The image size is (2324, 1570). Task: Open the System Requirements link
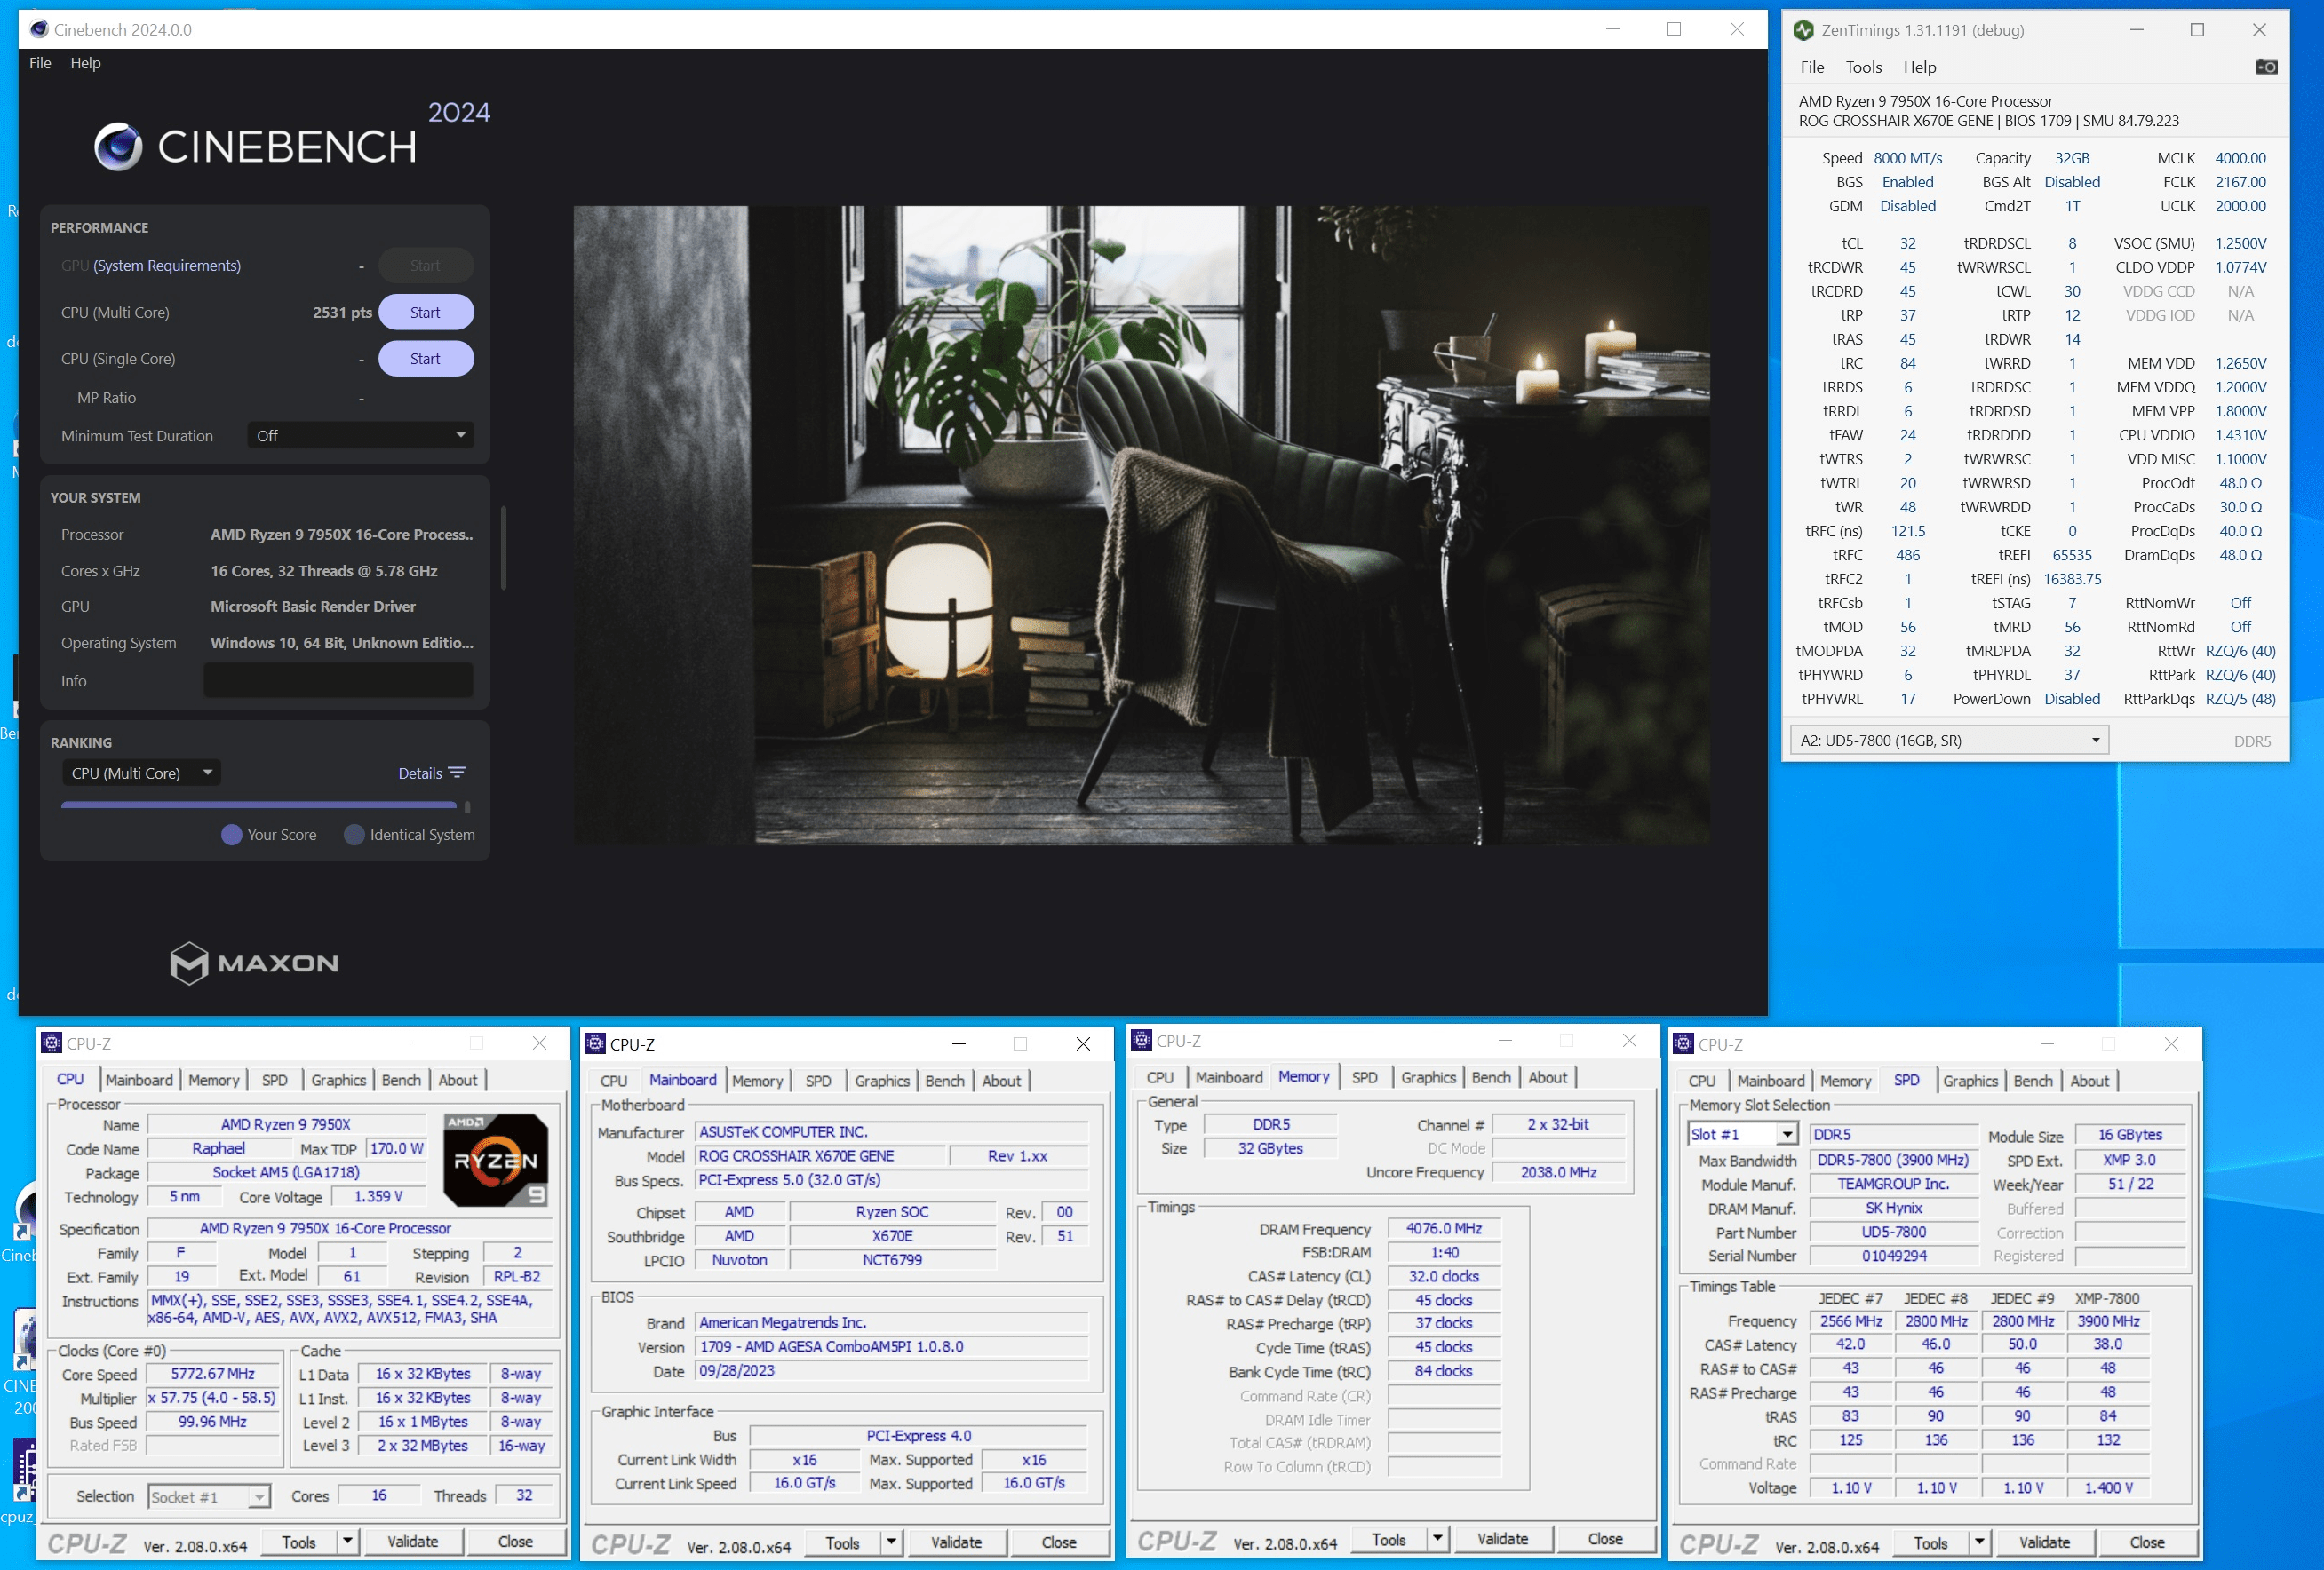(167, 266)
